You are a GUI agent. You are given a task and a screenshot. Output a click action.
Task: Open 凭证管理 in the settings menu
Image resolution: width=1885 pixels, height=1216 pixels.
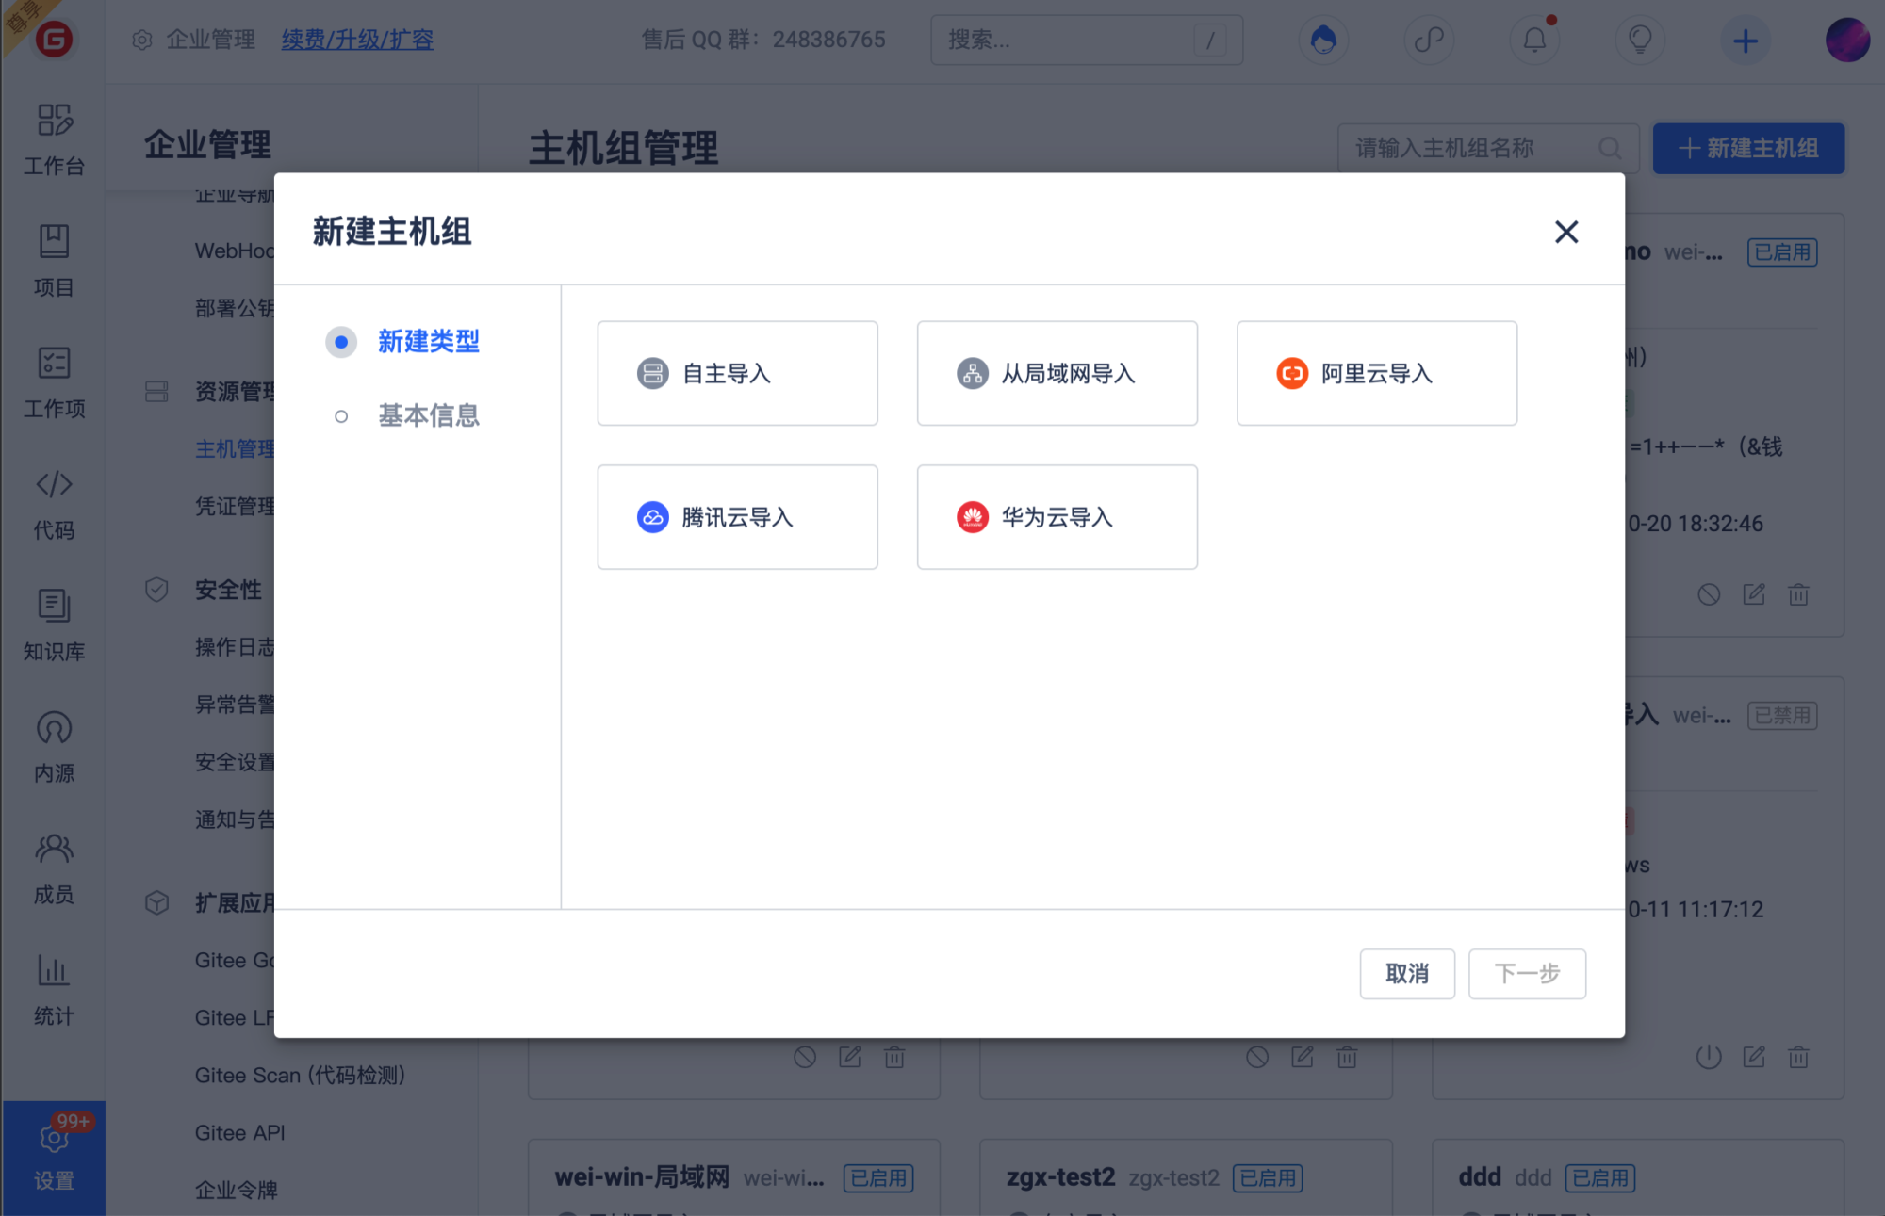click(235, 506)
